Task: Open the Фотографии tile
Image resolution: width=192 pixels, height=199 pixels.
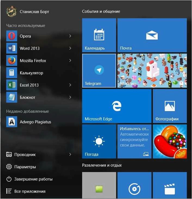Action: click(170, 106)
